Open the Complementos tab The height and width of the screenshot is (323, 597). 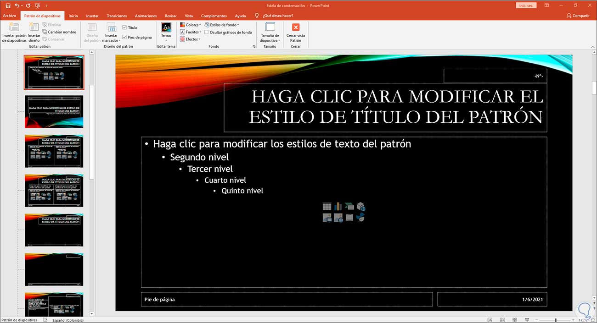214,16
